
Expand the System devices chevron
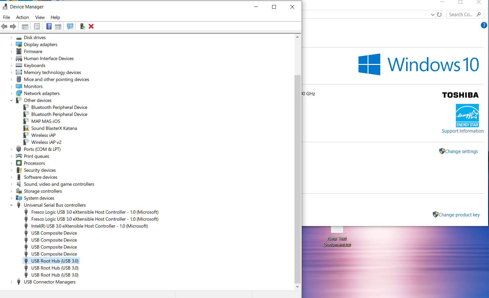point(11,198)
